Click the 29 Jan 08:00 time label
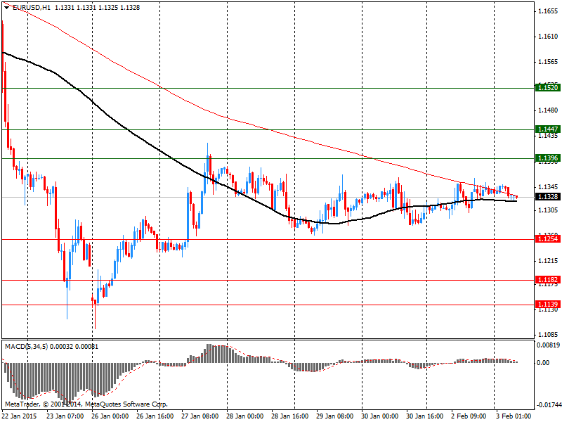562x422 pixels. click(335, 416)
